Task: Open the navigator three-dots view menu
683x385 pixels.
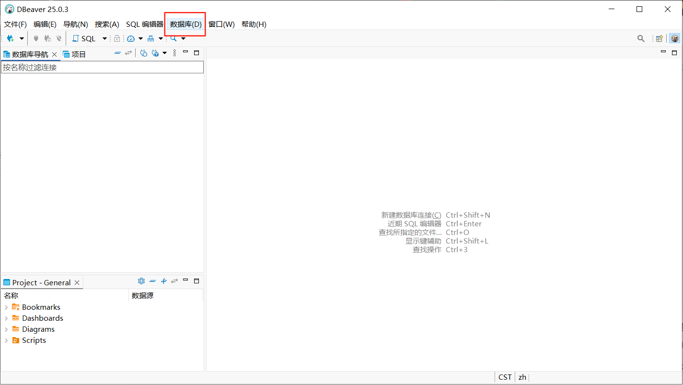Action: tap(174, 53)
